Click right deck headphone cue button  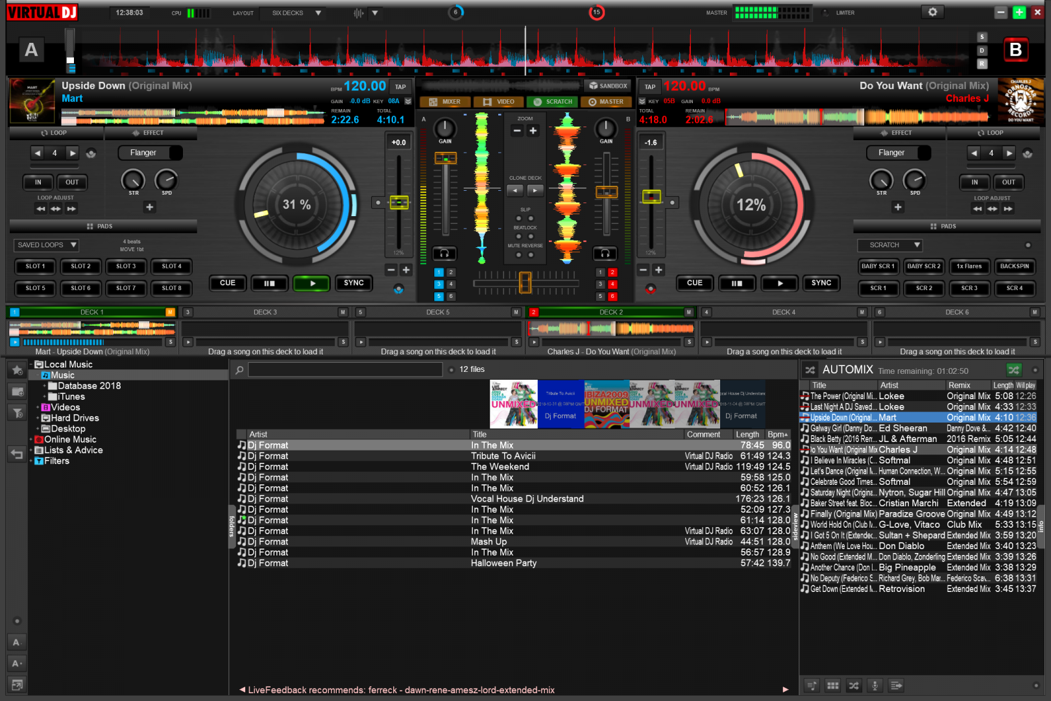click(x=605, y=253)
